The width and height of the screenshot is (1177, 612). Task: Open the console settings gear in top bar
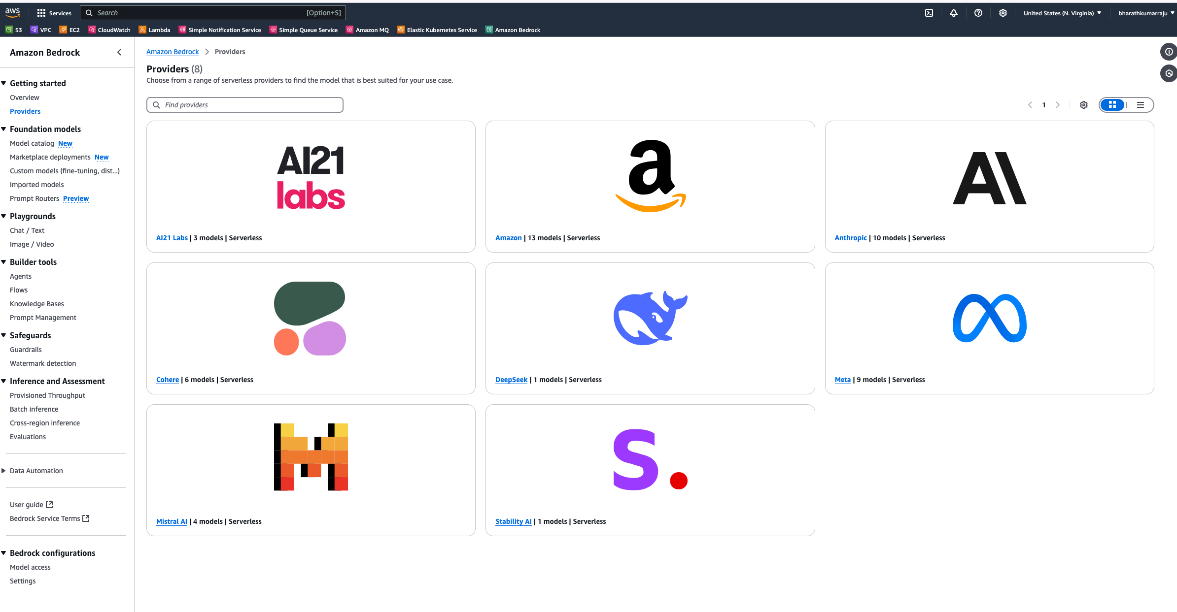pos(1003,13)
